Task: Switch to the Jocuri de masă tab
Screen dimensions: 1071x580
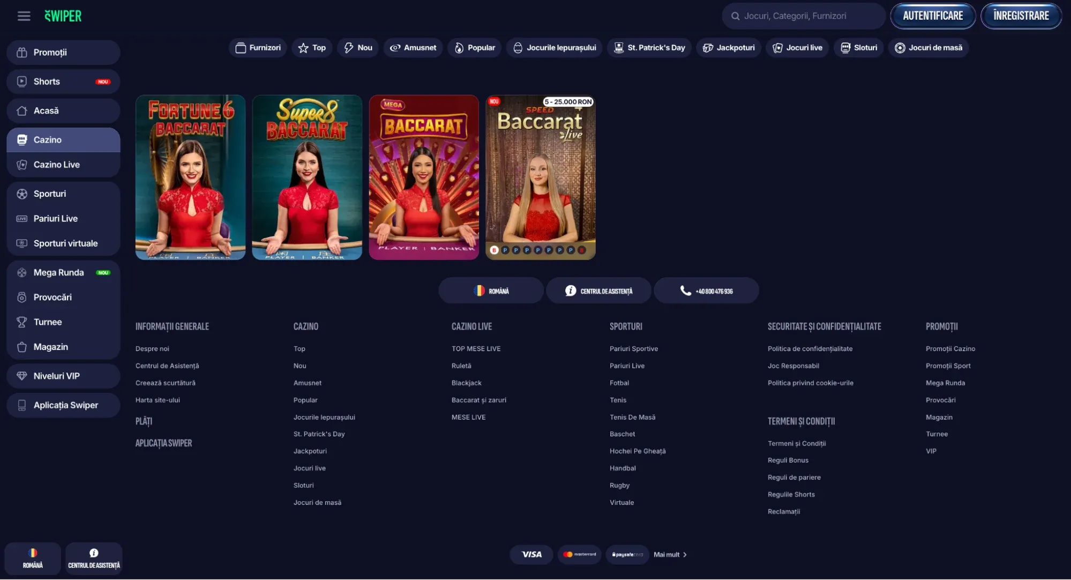Action: [x=928, y=48]
